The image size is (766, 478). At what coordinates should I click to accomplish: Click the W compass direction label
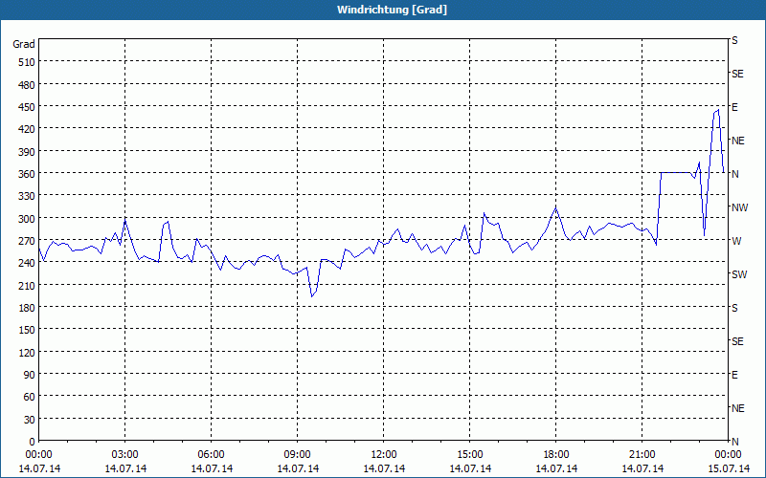(735, 241)
